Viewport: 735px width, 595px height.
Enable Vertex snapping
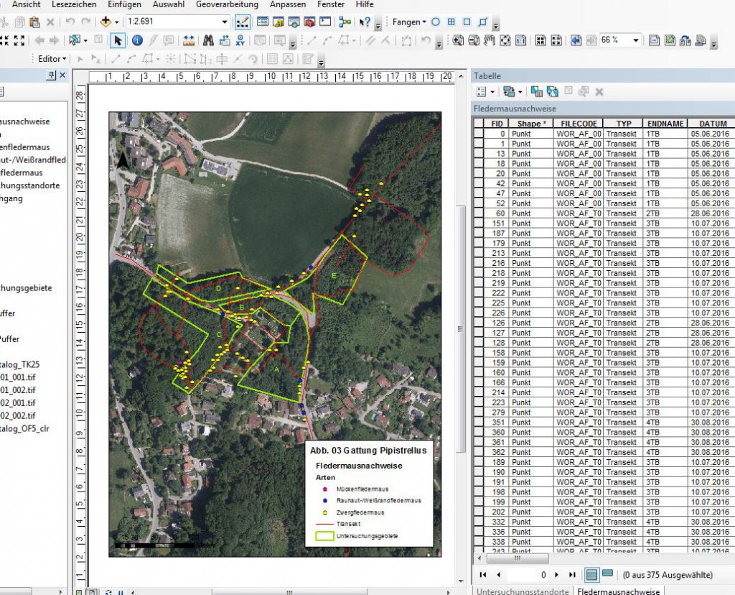point(467,22)
